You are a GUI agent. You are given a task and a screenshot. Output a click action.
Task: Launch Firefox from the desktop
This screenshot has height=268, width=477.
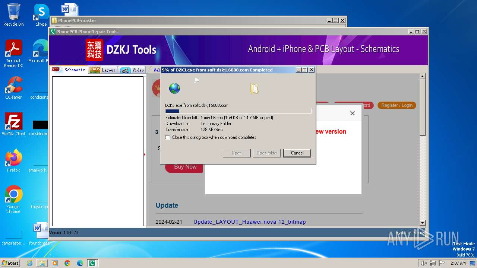tap(13, 161)
